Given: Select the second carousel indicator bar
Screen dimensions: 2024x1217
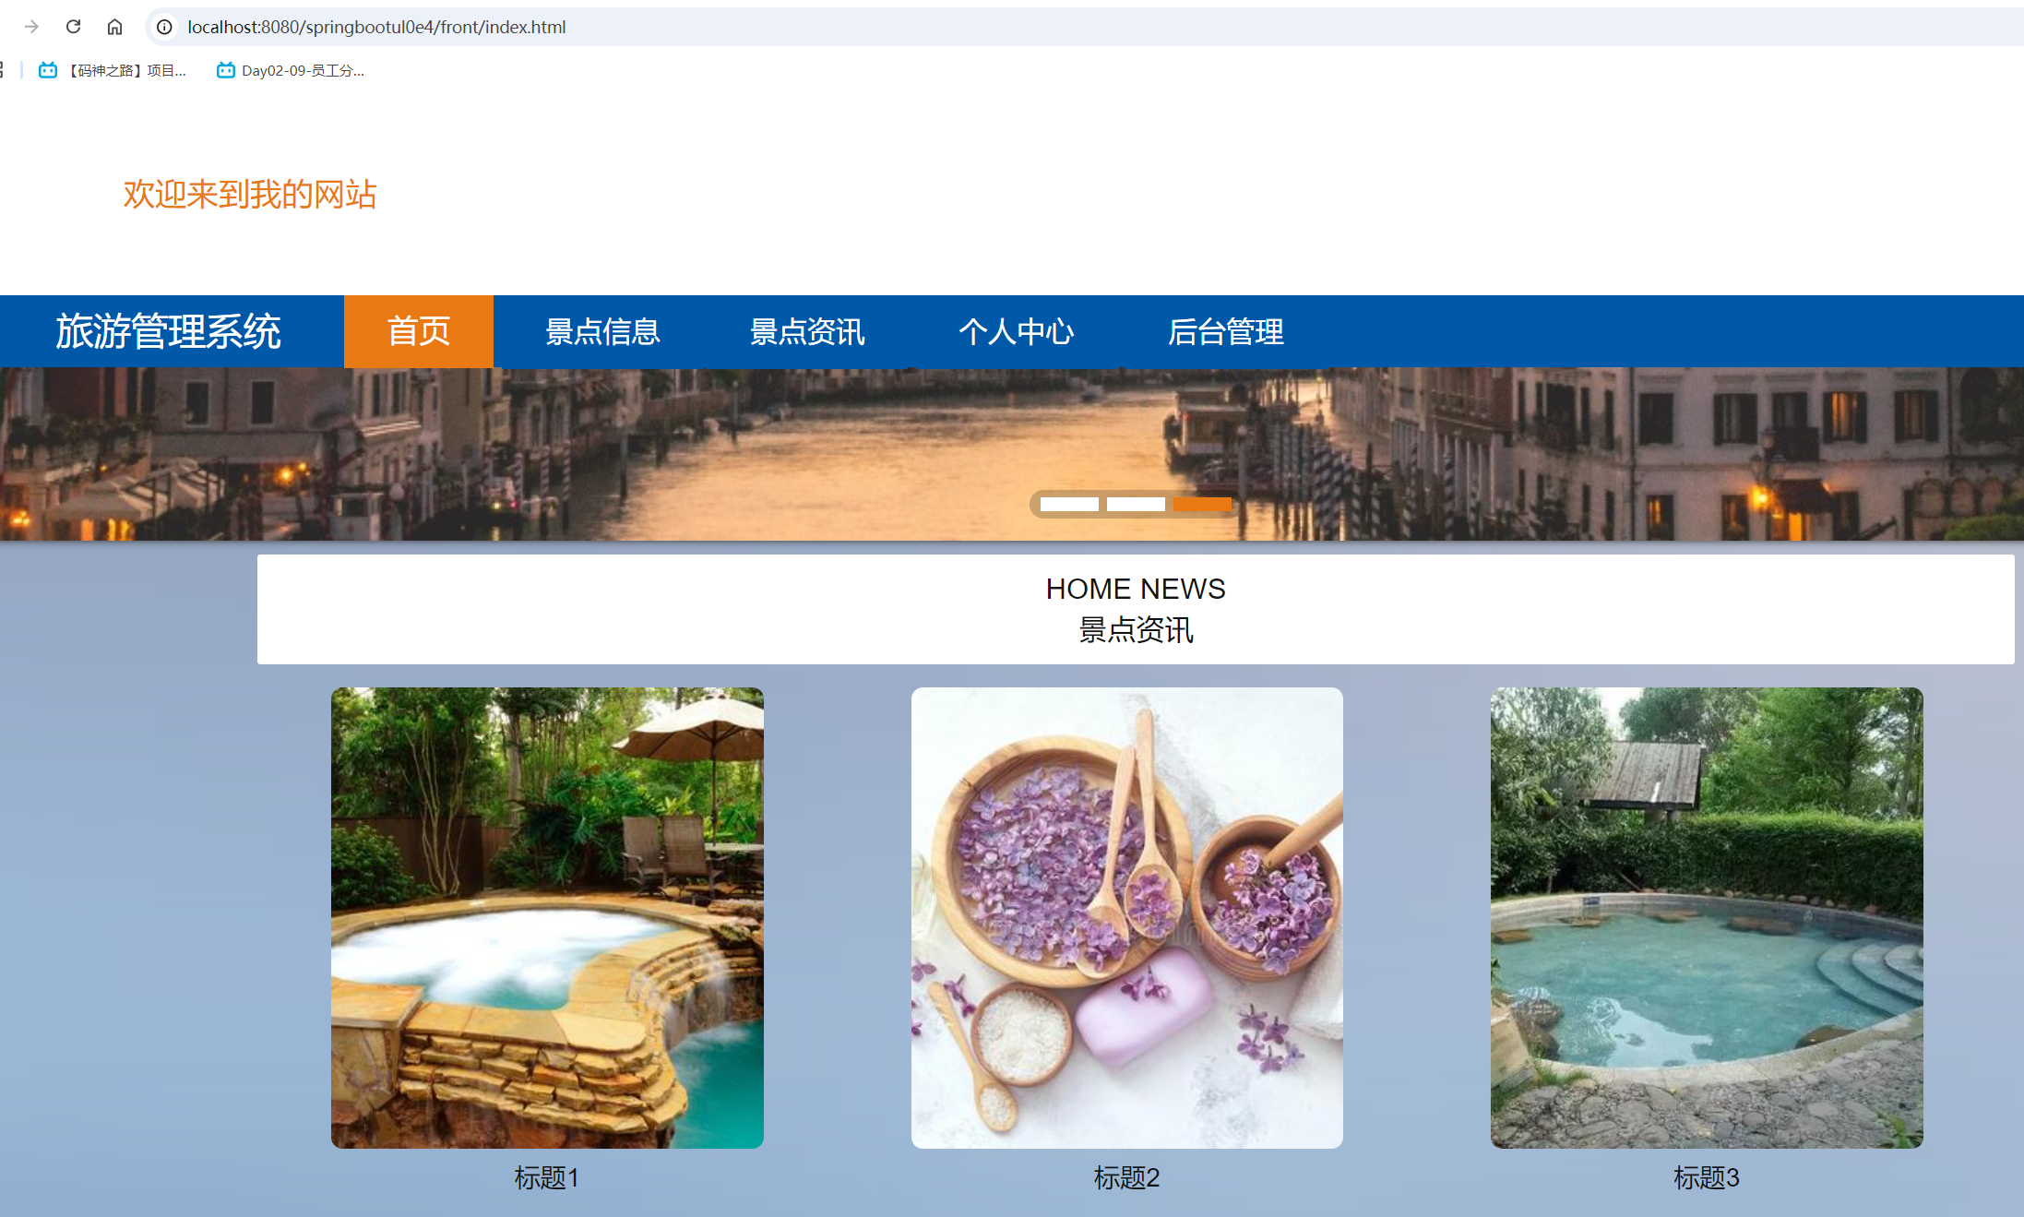Looking at the screenshot, I should pos(1135,504).
